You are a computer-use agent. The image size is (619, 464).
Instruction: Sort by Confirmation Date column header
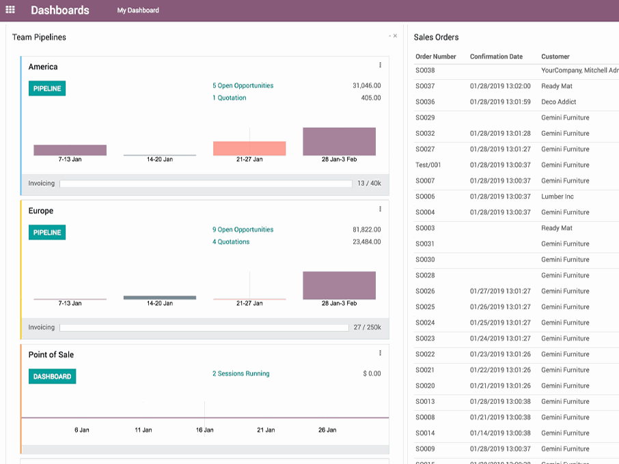point(496,57)
